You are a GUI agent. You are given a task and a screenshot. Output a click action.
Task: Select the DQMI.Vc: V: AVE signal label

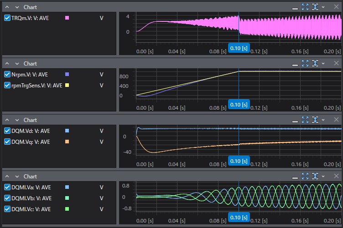(x=31, y=209)
